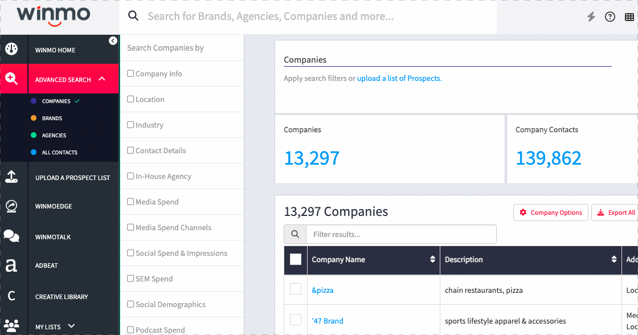Collapse the sidebar with the arrow button

[x=113, y=40]
